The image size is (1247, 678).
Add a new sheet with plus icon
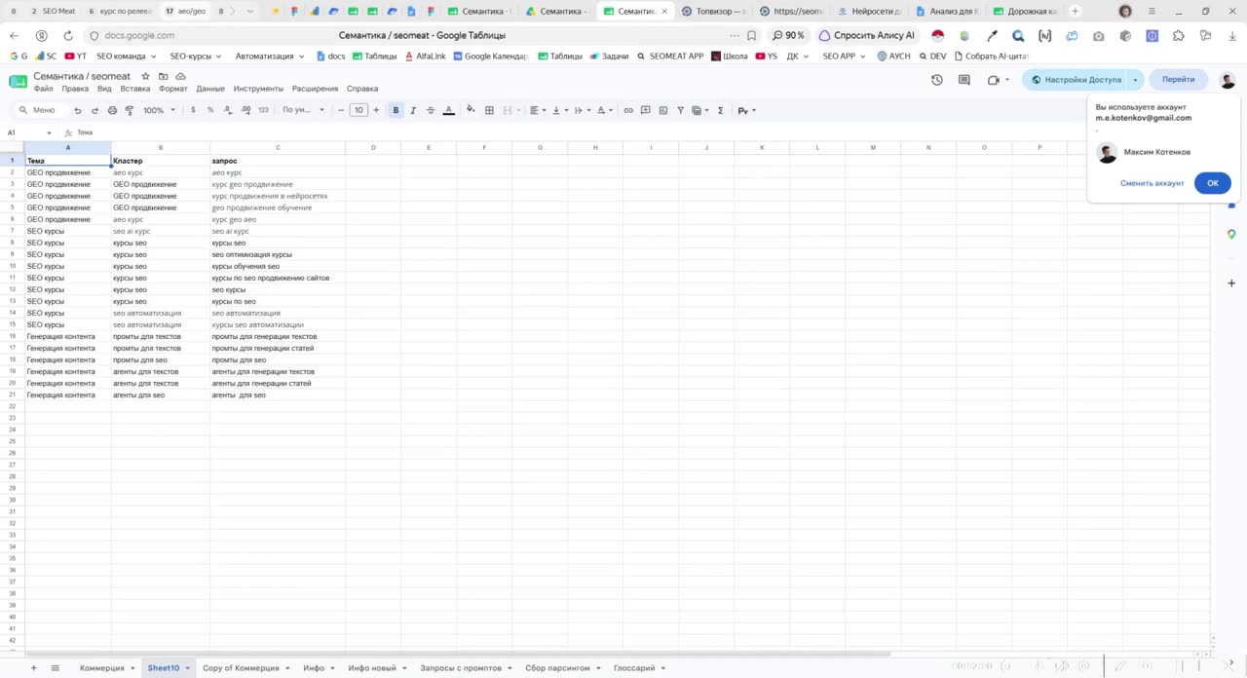pos(33,668)
